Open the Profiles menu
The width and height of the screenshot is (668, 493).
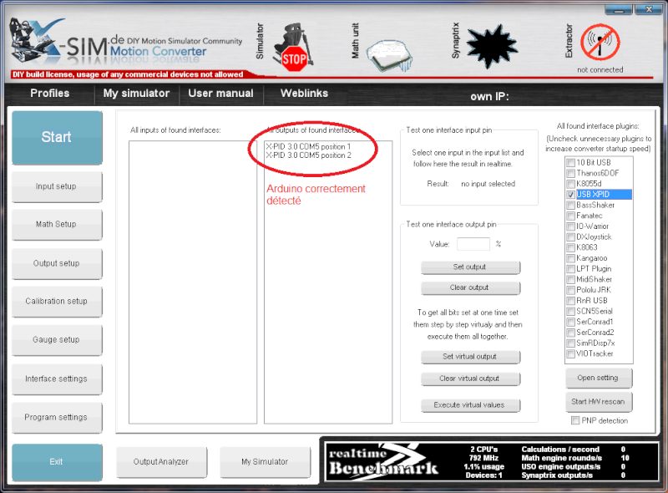50,94
